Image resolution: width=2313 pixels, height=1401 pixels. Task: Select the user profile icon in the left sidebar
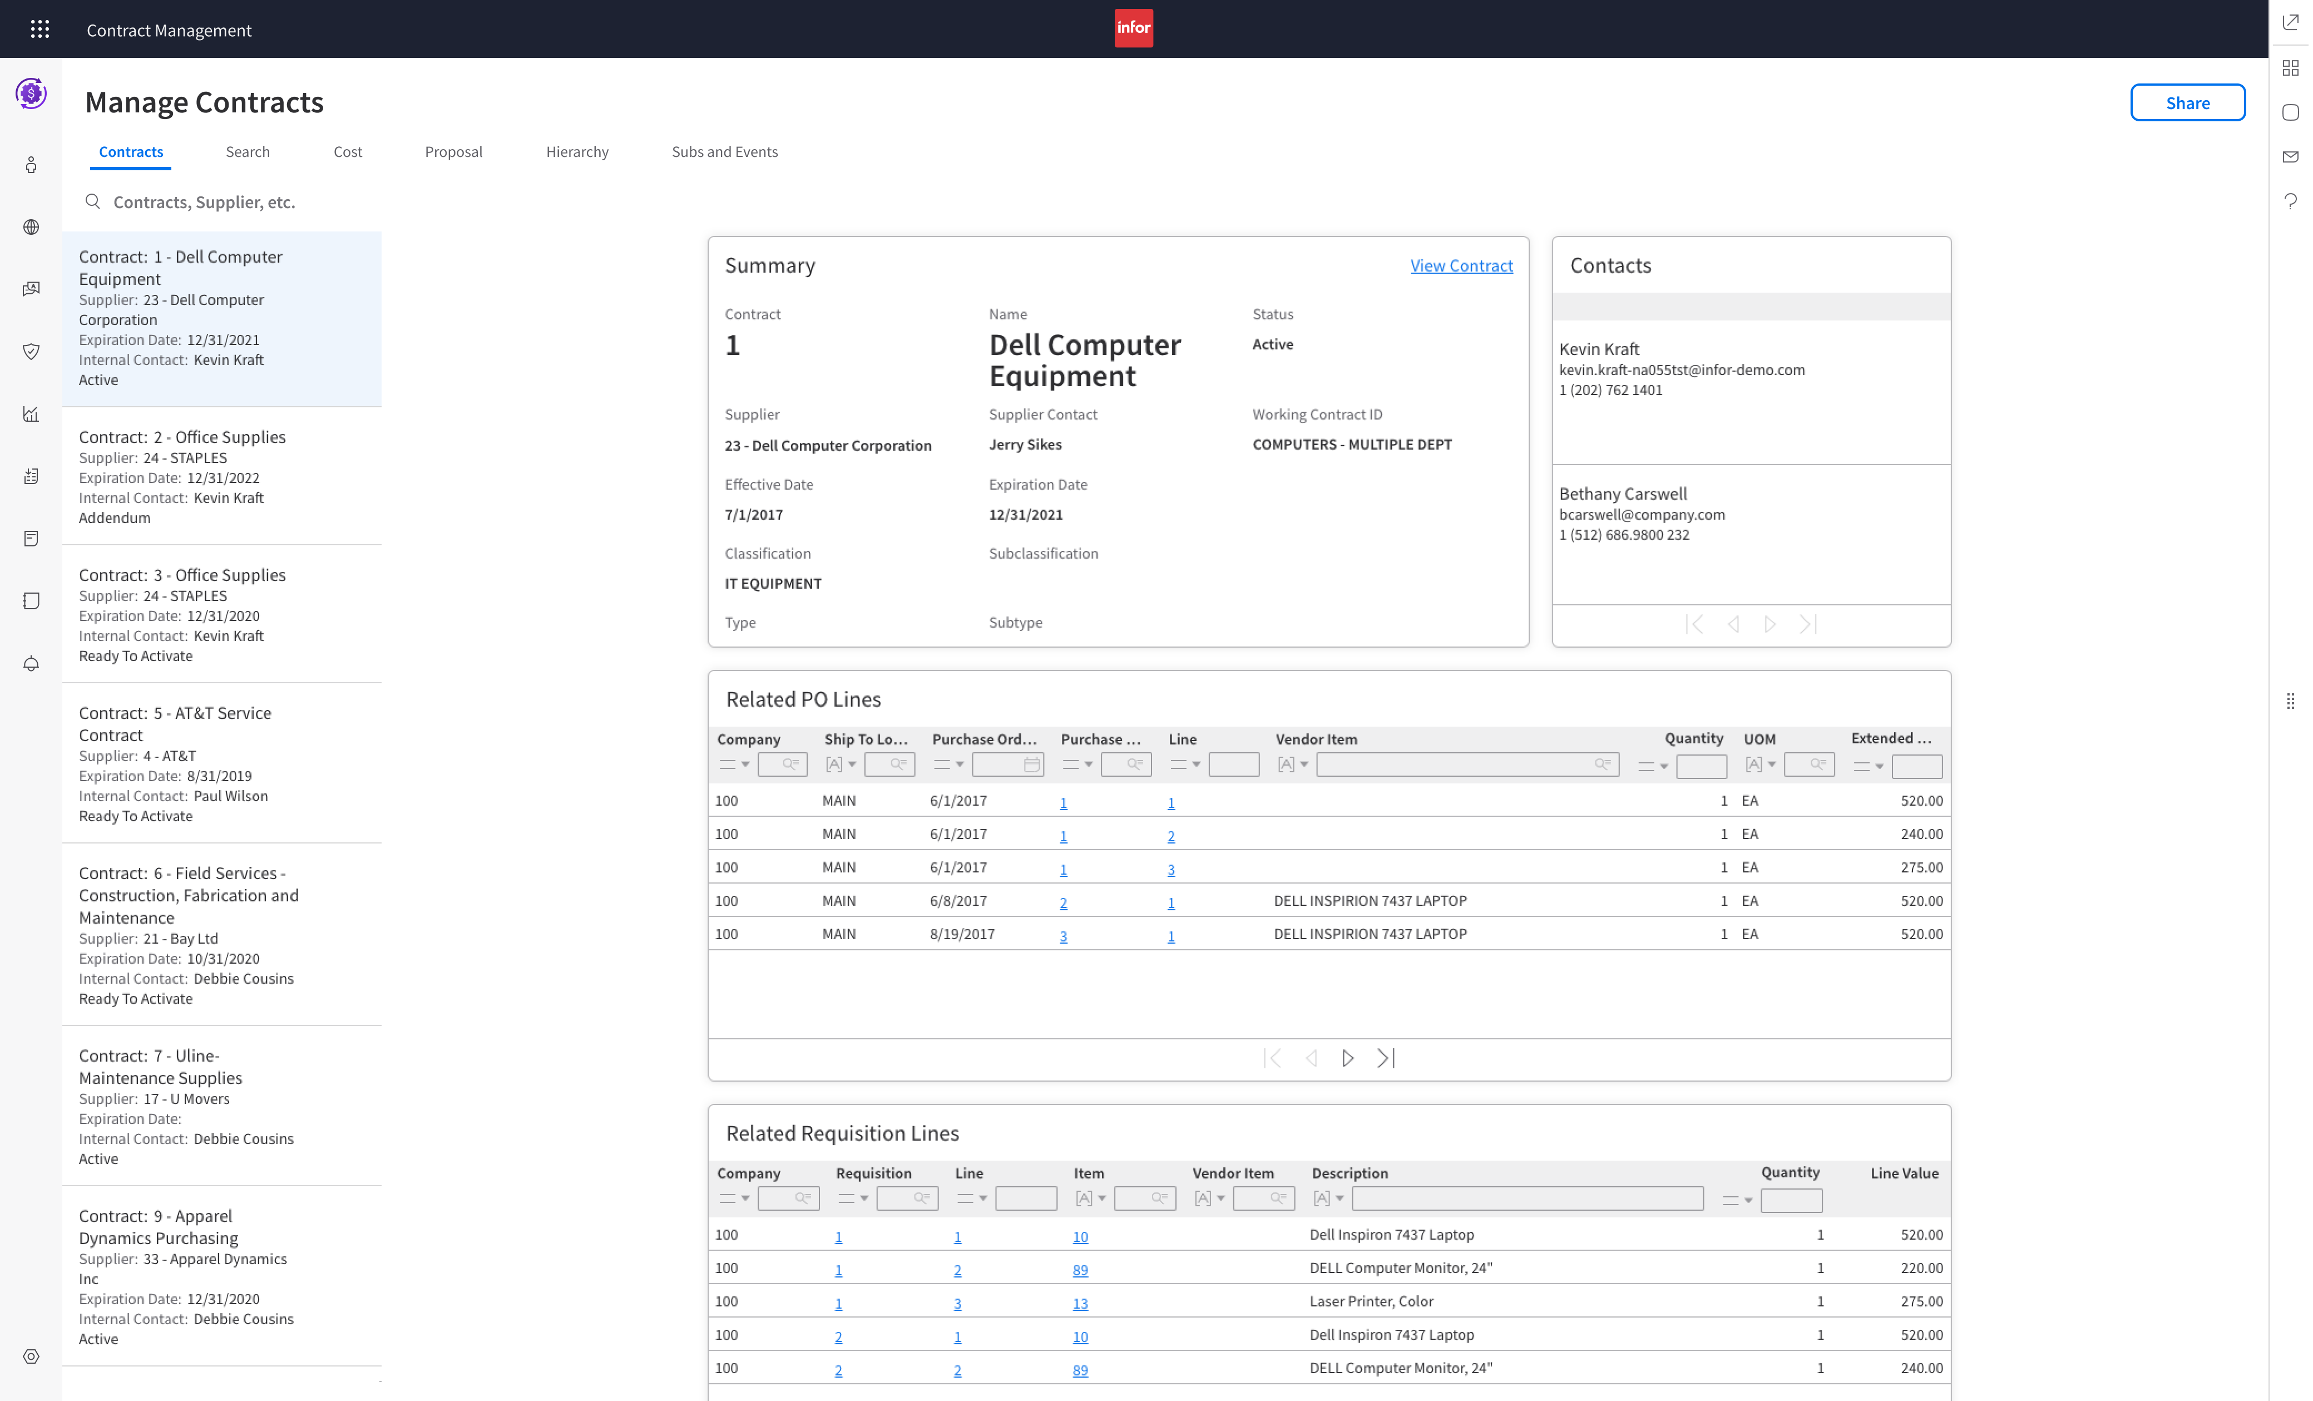point(31,164)
